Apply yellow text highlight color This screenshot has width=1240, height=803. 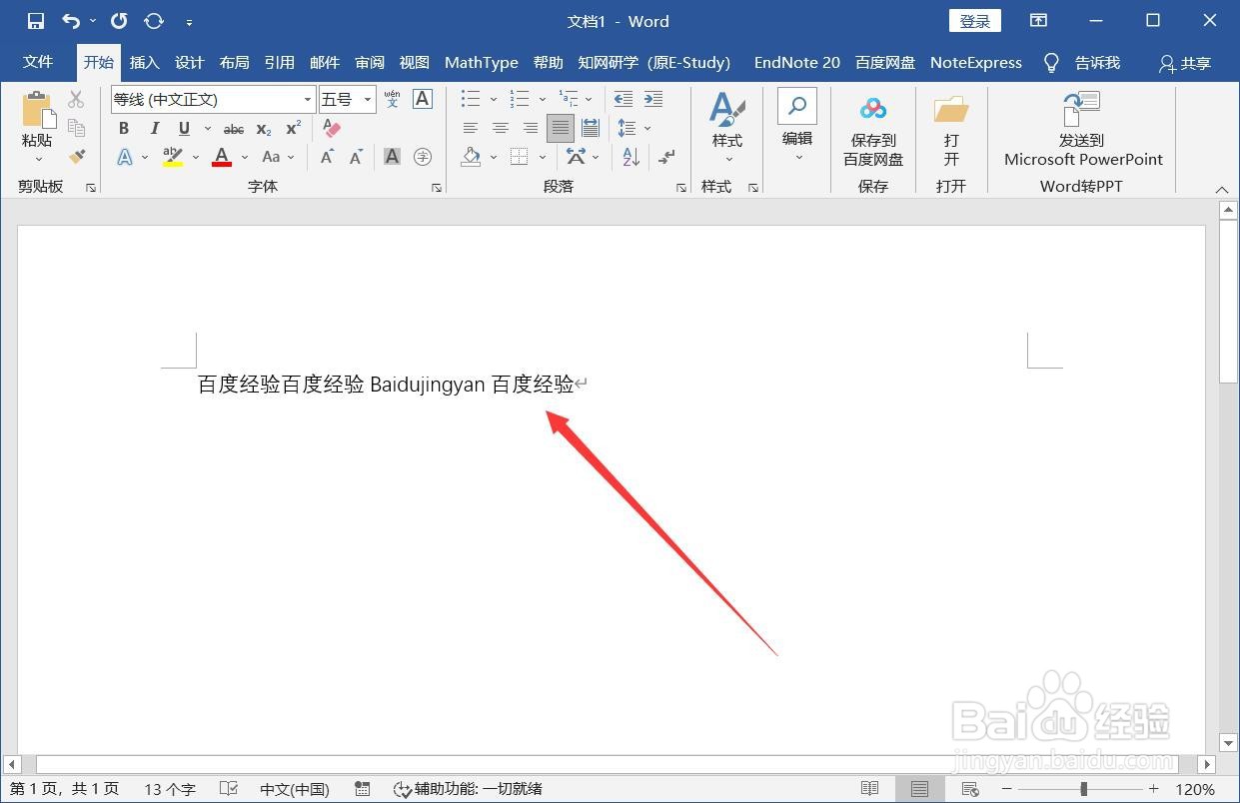pos(173,157)
